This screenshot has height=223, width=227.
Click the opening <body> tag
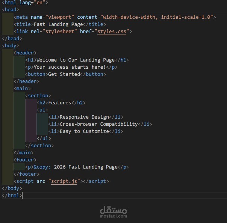pyautogui.click(x=11, y=46)
